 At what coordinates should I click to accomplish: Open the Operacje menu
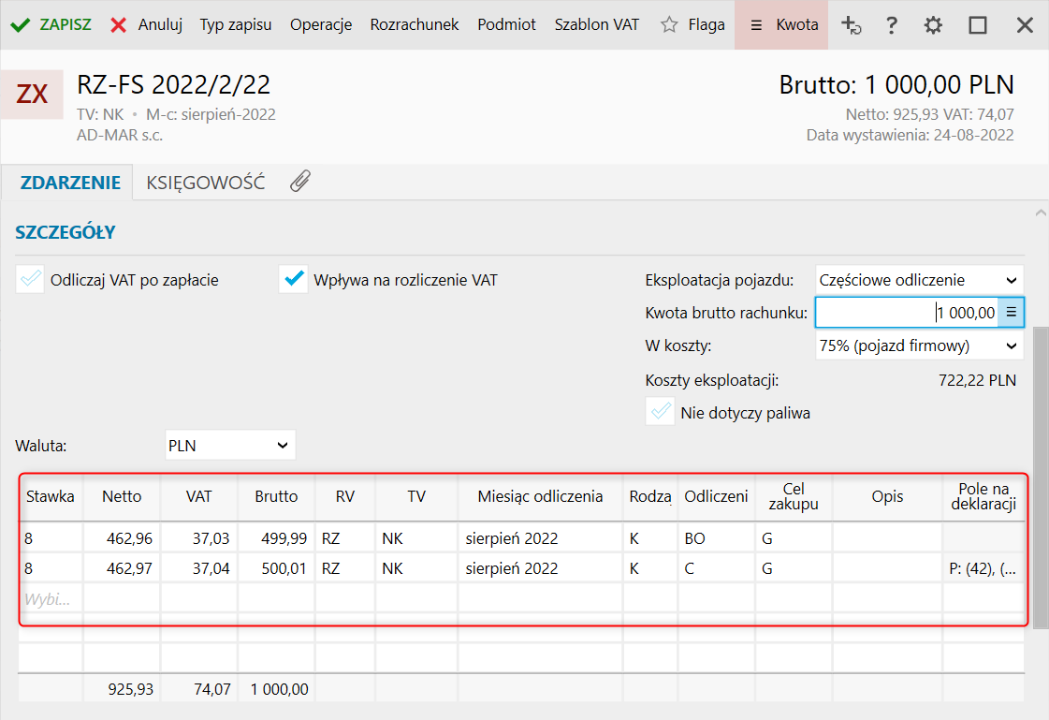(x=321, y=25)
